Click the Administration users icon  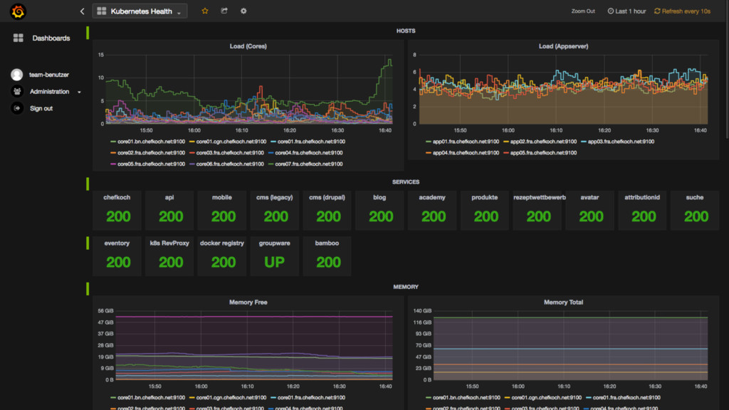point(17,92)
